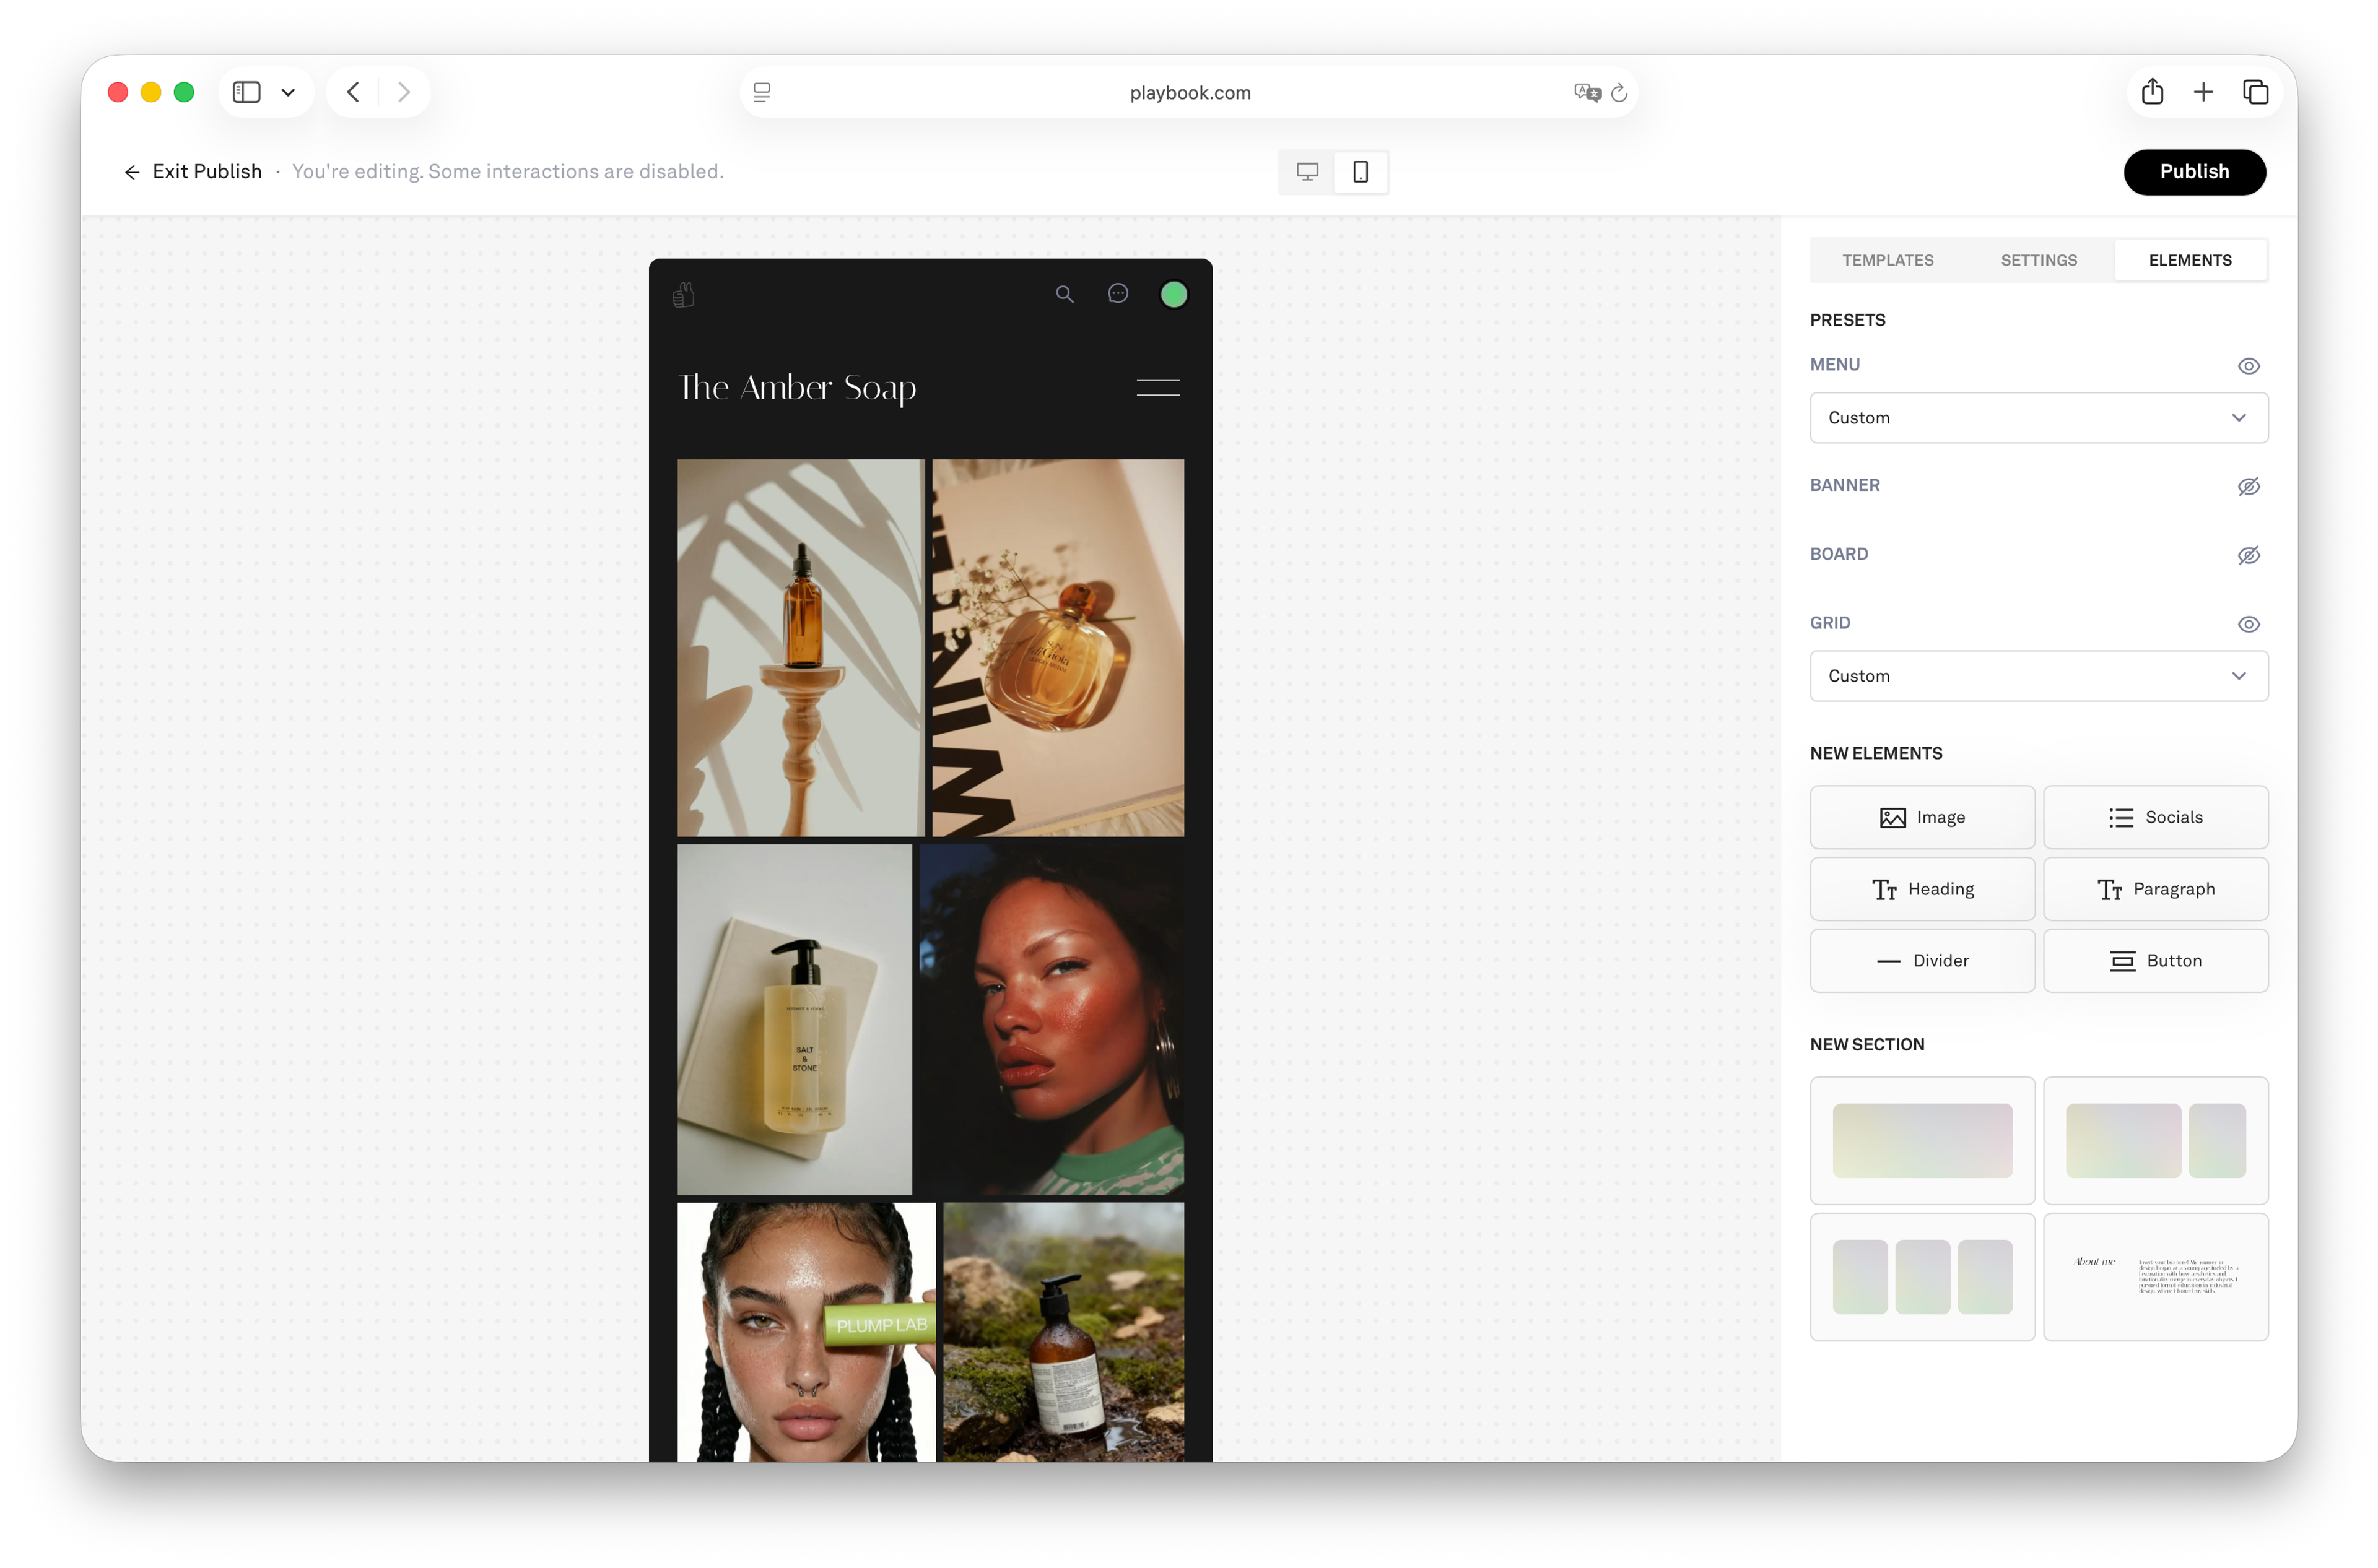Hide the GRID preset with eye icon
2378x1568 pixels.
2248,624
